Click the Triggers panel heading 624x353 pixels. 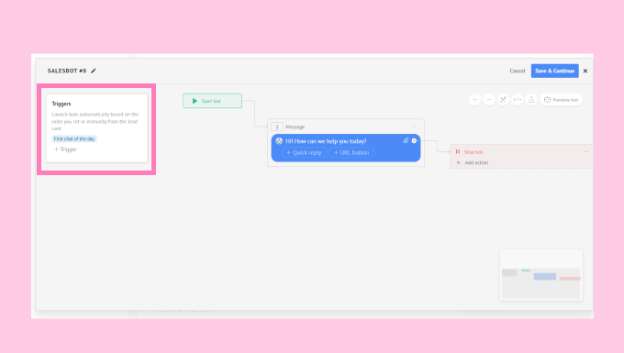coord(61,104)
